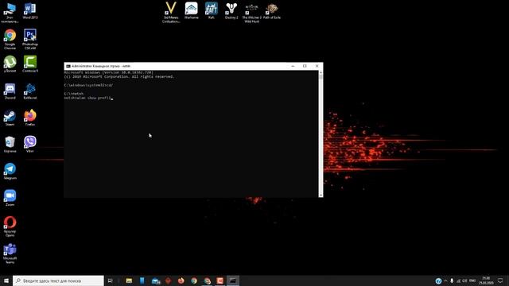
Task: Show hidden system tray icons
Action: (x=445, y=280)
